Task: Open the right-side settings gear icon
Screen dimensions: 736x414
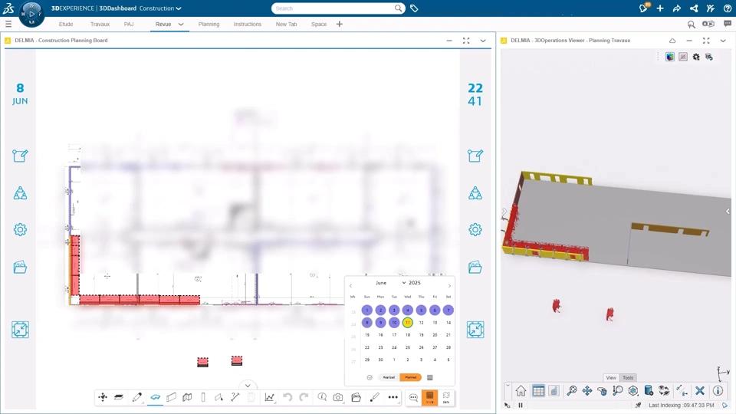Action: click(475, 229)
